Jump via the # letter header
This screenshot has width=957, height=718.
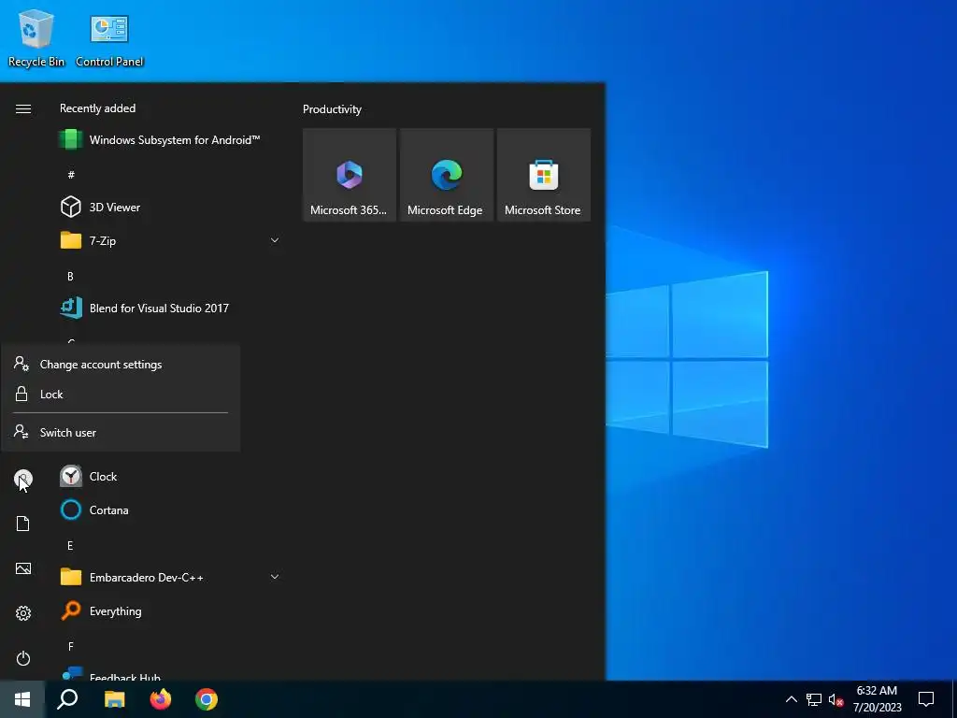[71, 175]
